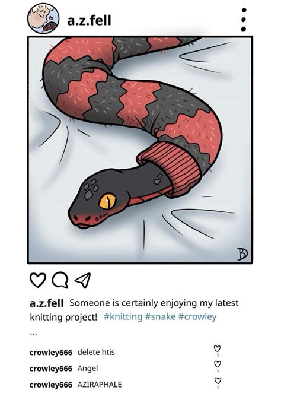Expand caption with the ellipsis
The image size is (281, 406).
tap(33, 334)
